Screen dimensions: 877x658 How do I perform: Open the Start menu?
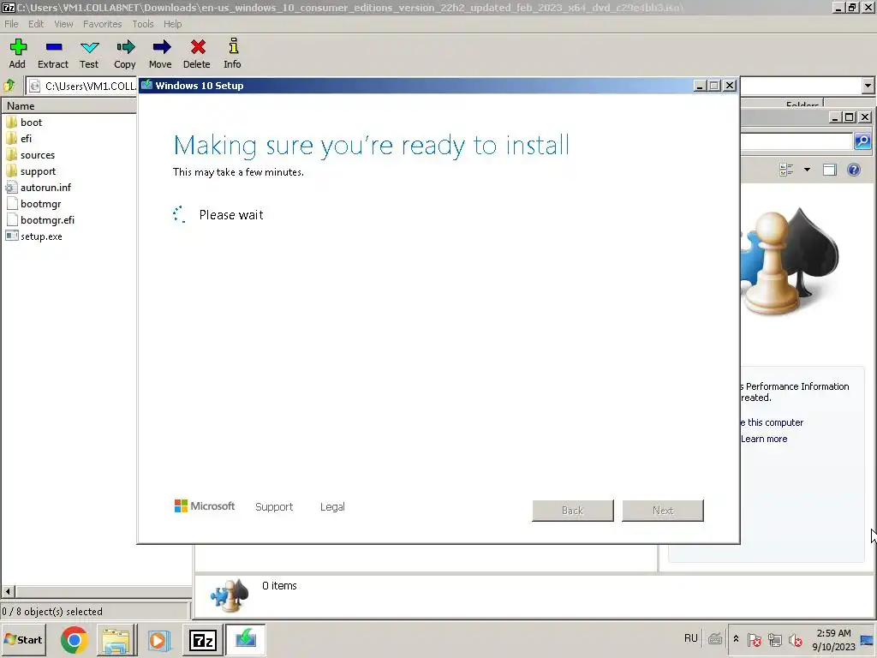(23, 639)
